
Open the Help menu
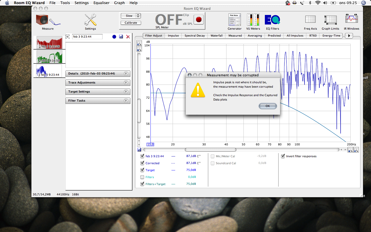(x=133, y=3)
